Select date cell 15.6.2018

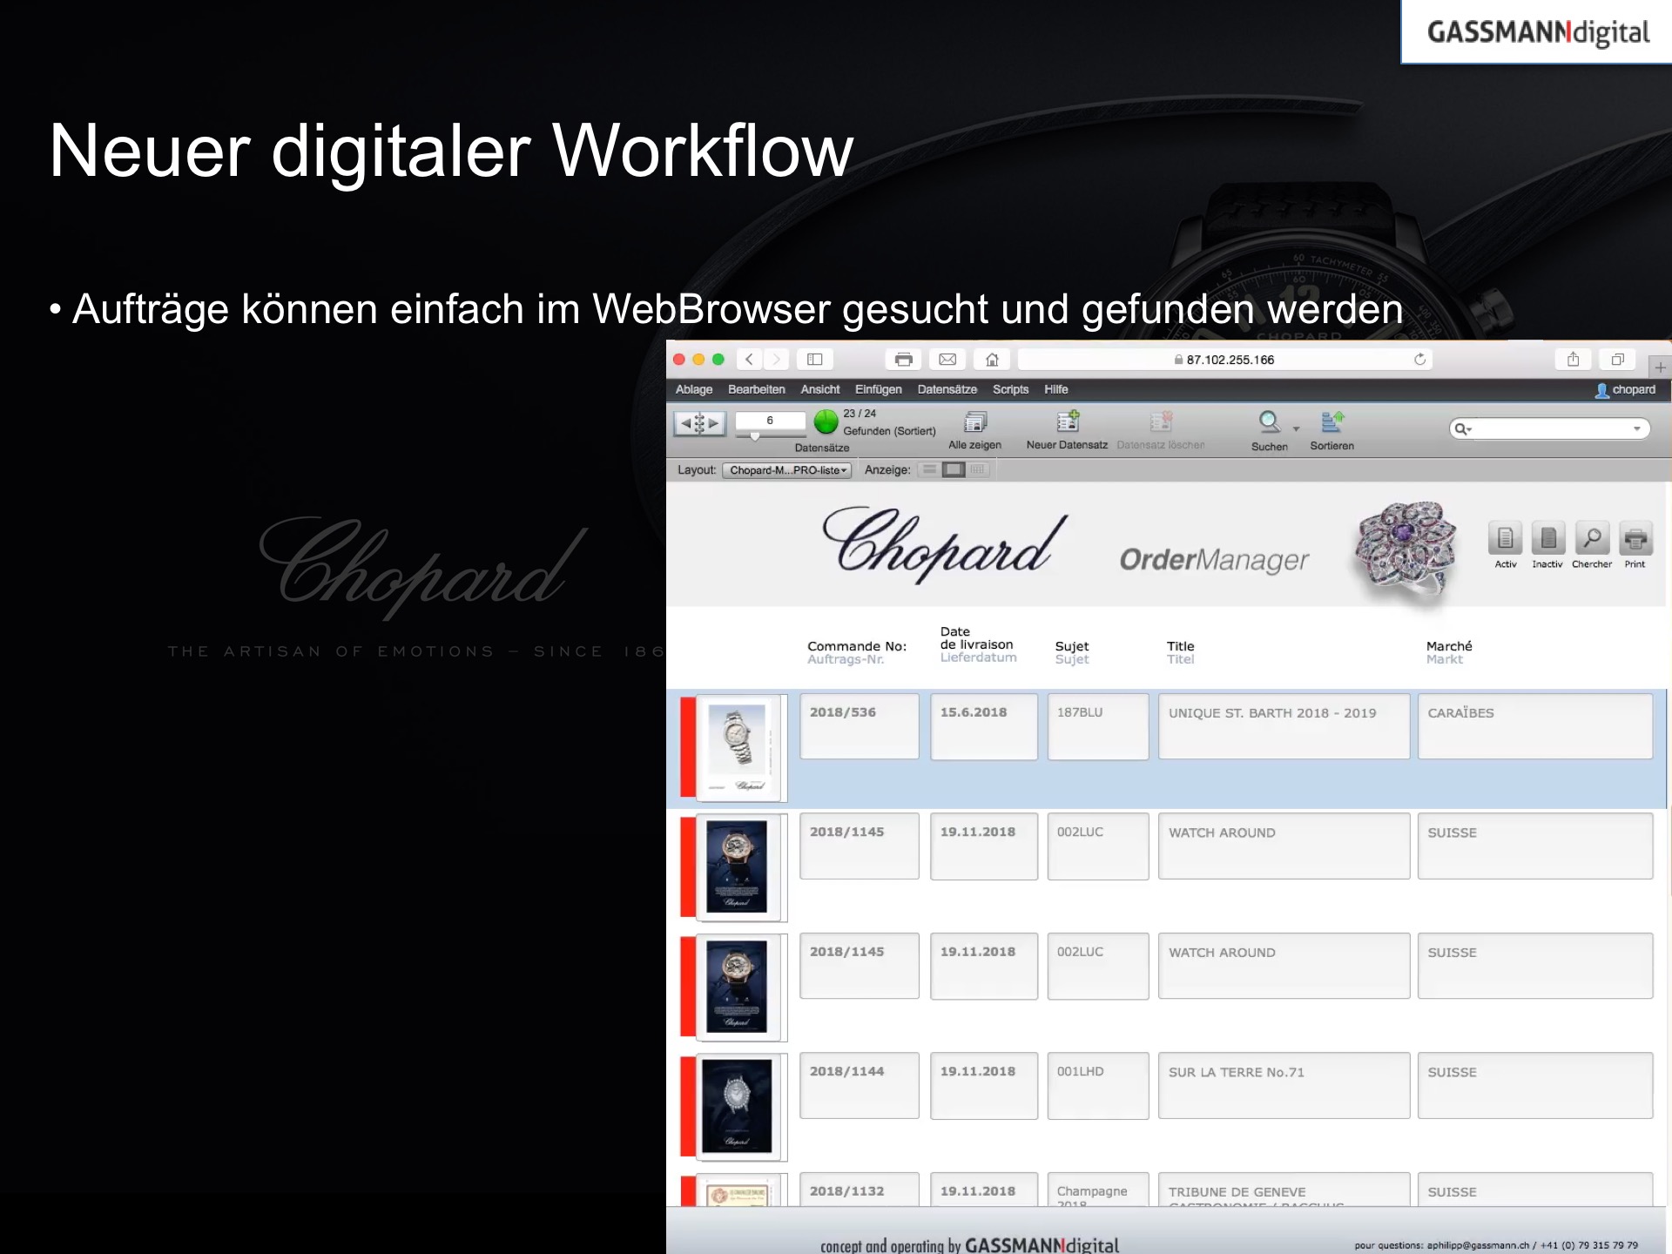click(984, 726)
